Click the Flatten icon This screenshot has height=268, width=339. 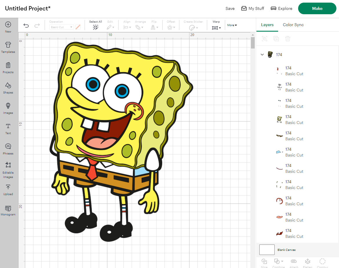pos(308,261)
